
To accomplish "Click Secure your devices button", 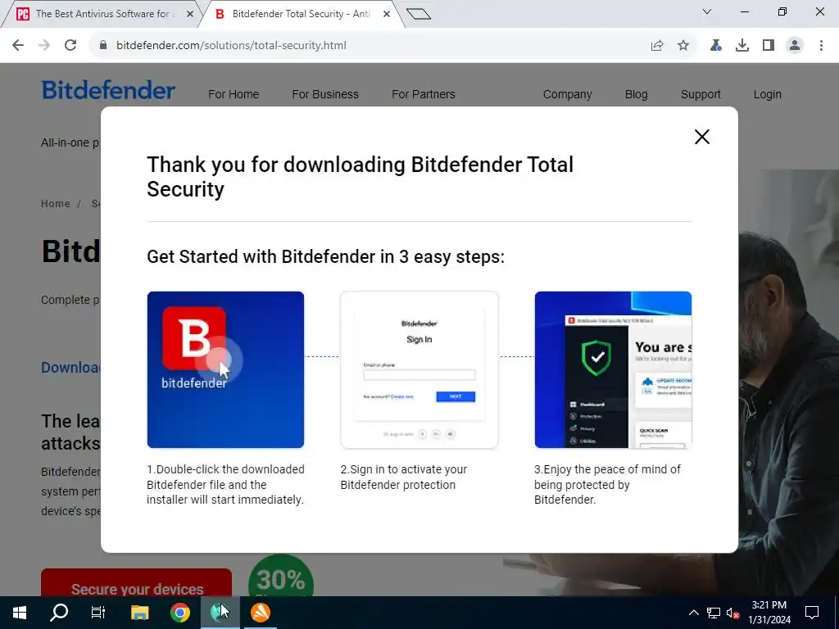I will (137, 583).
